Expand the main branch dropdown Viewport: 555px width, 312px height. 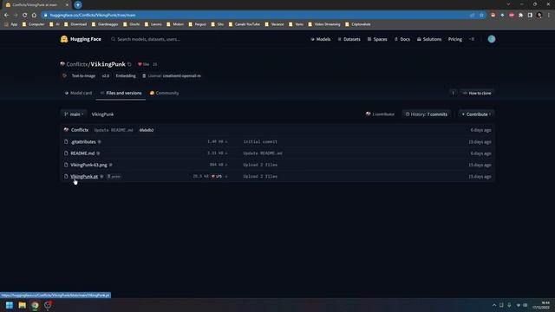pyautogui.click(x=74, y=114)
